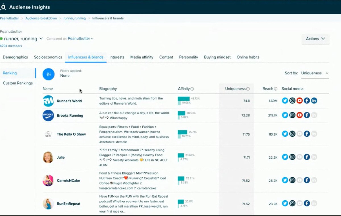The width and height of the screenshot is (341, 216).
Task: Select Custom Rankings in the sidebar
Action: click(x=18, y=83)
